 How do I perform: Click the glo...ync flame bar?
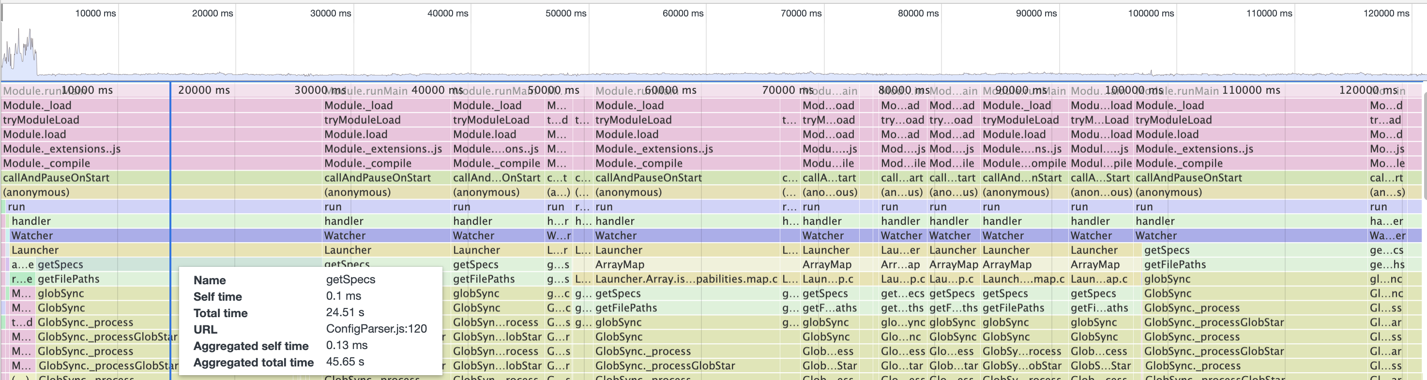(x=903, y=322)
